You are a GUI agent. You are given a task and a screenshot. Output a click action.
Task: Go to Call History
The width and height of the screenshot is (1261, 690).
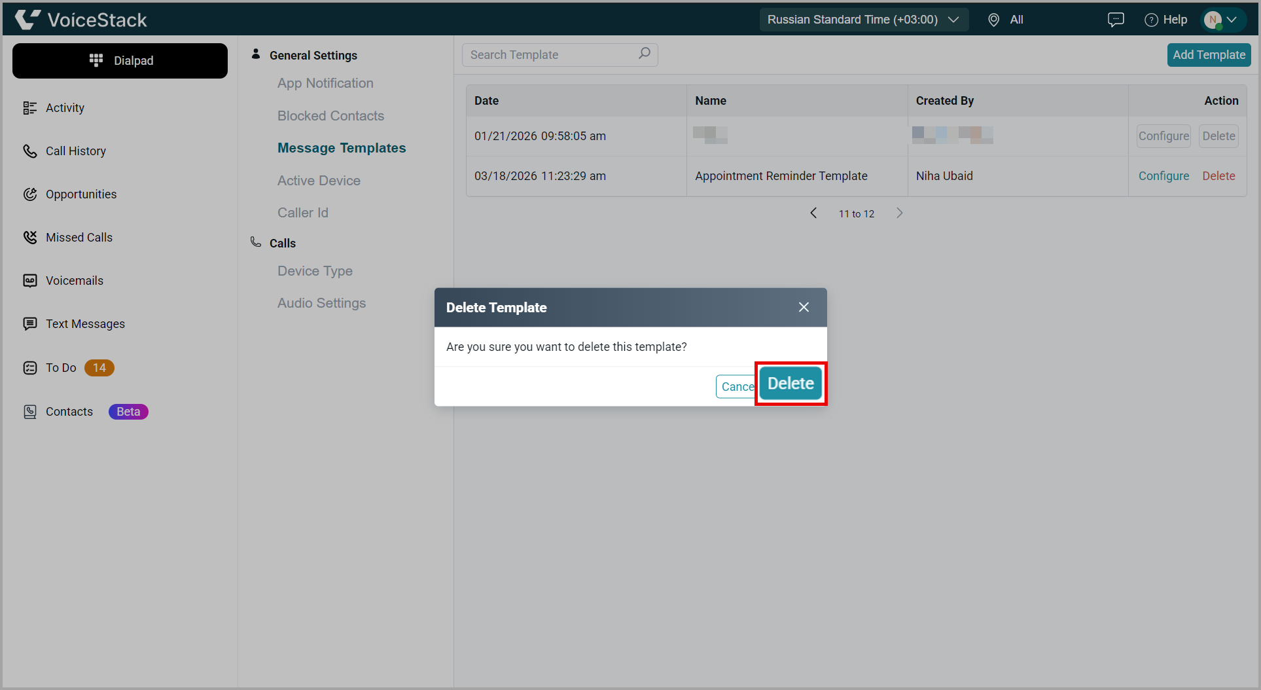[x=76, y=151]
